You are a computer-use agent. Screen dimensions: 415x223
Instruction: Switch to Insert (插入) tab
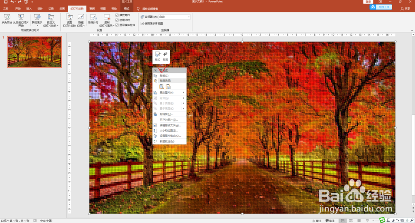coord(29,9)
